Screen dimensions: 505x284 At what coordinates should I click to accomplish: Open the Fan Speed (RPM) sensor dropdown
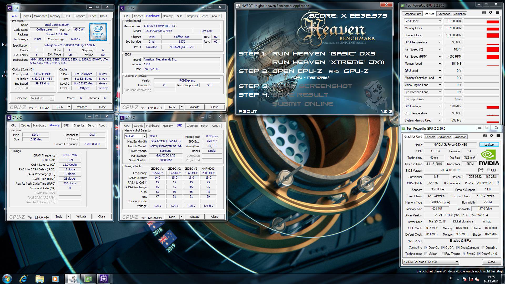tap(440, 57)
